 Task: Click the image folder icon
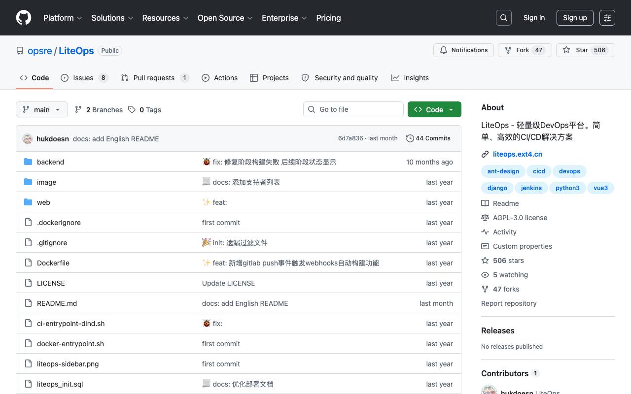pos(28,182)
